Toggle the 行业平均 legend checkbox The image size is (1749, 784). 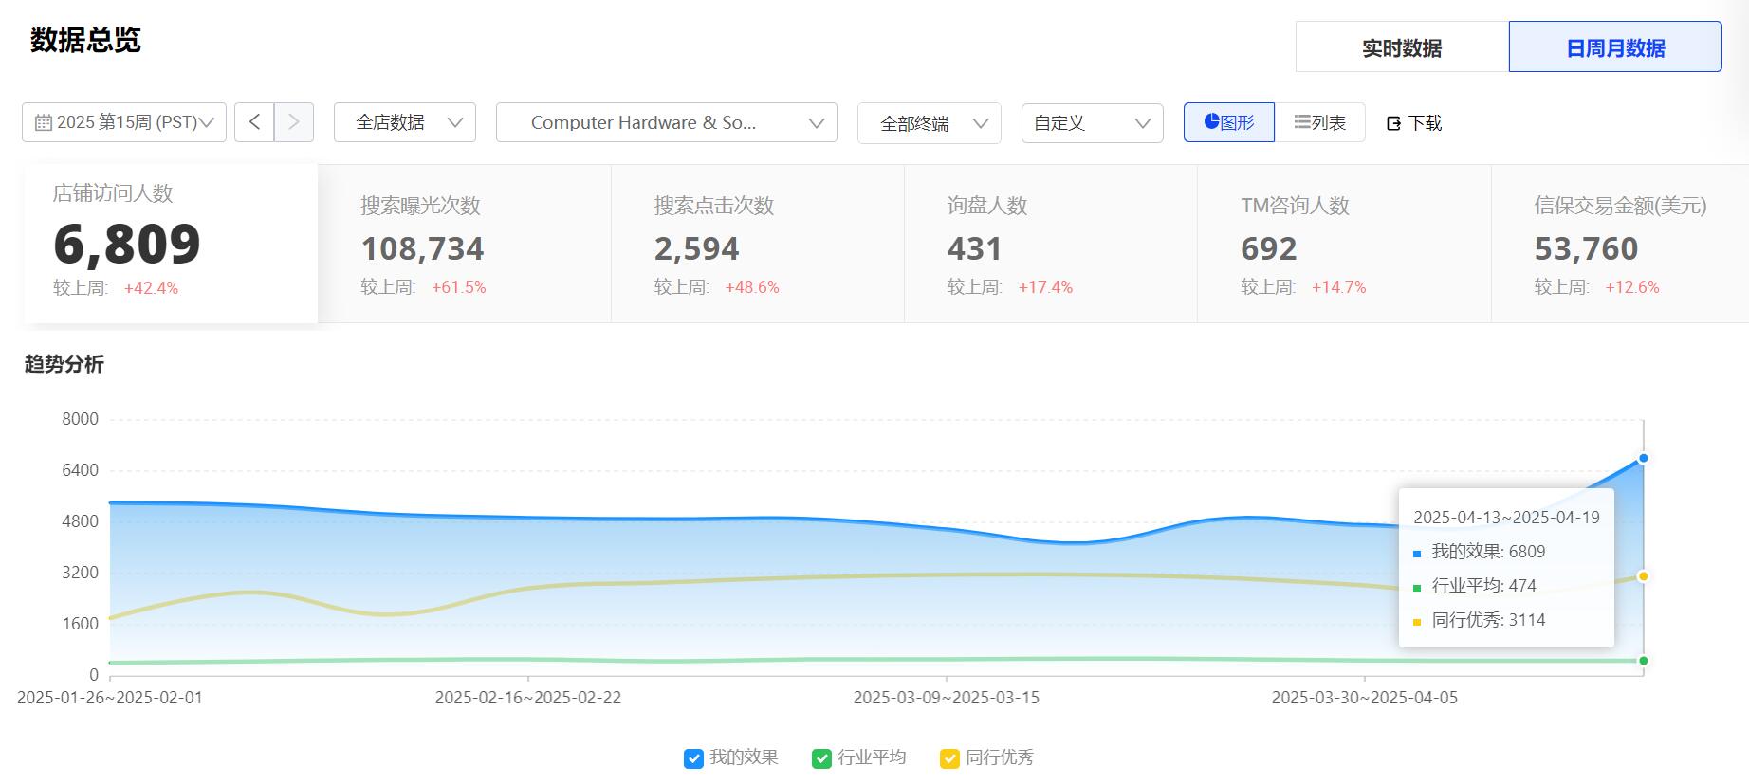821,758
